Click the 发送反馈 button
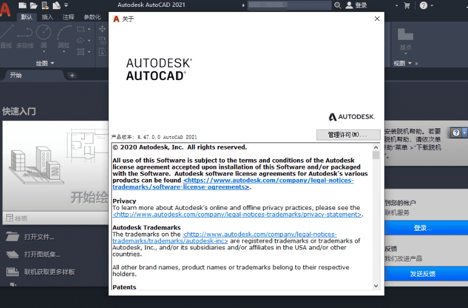468x308 pixels. coord(426,274)
